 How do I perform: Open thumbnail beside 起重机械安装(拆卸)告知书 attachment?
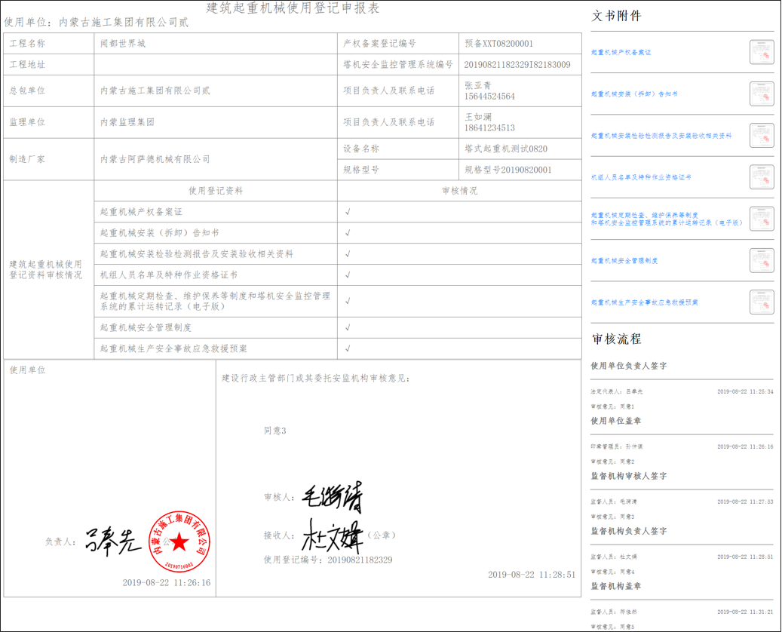click(x=762, y=94)
